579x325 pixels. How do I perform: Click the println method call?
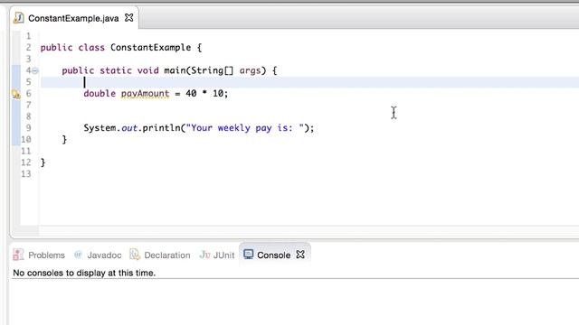point(161,128)
